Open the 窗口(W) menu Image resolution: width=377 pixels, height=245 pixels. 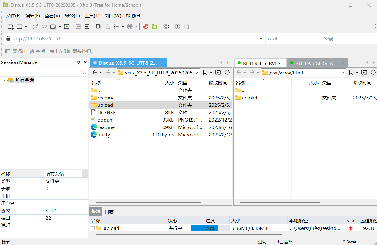[x=113, y=16]
